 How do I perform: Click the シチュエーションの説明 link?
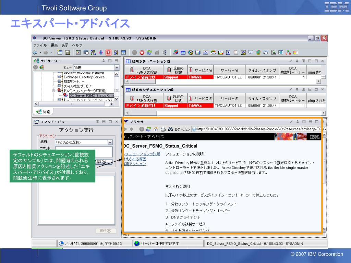coord(142,154)
